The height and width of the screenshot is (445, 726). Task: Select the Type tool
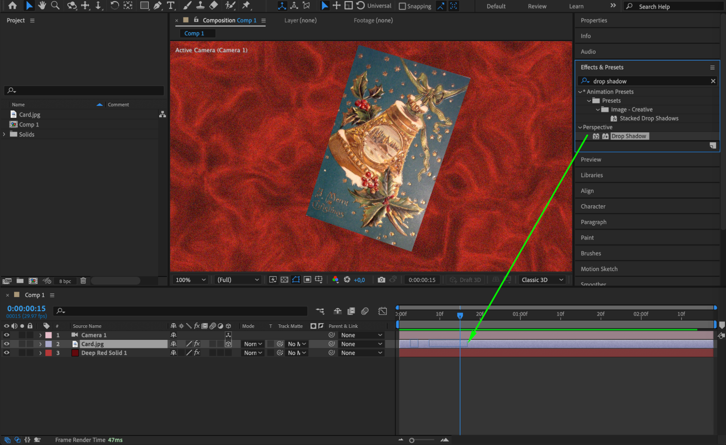(x=171, y=5)
